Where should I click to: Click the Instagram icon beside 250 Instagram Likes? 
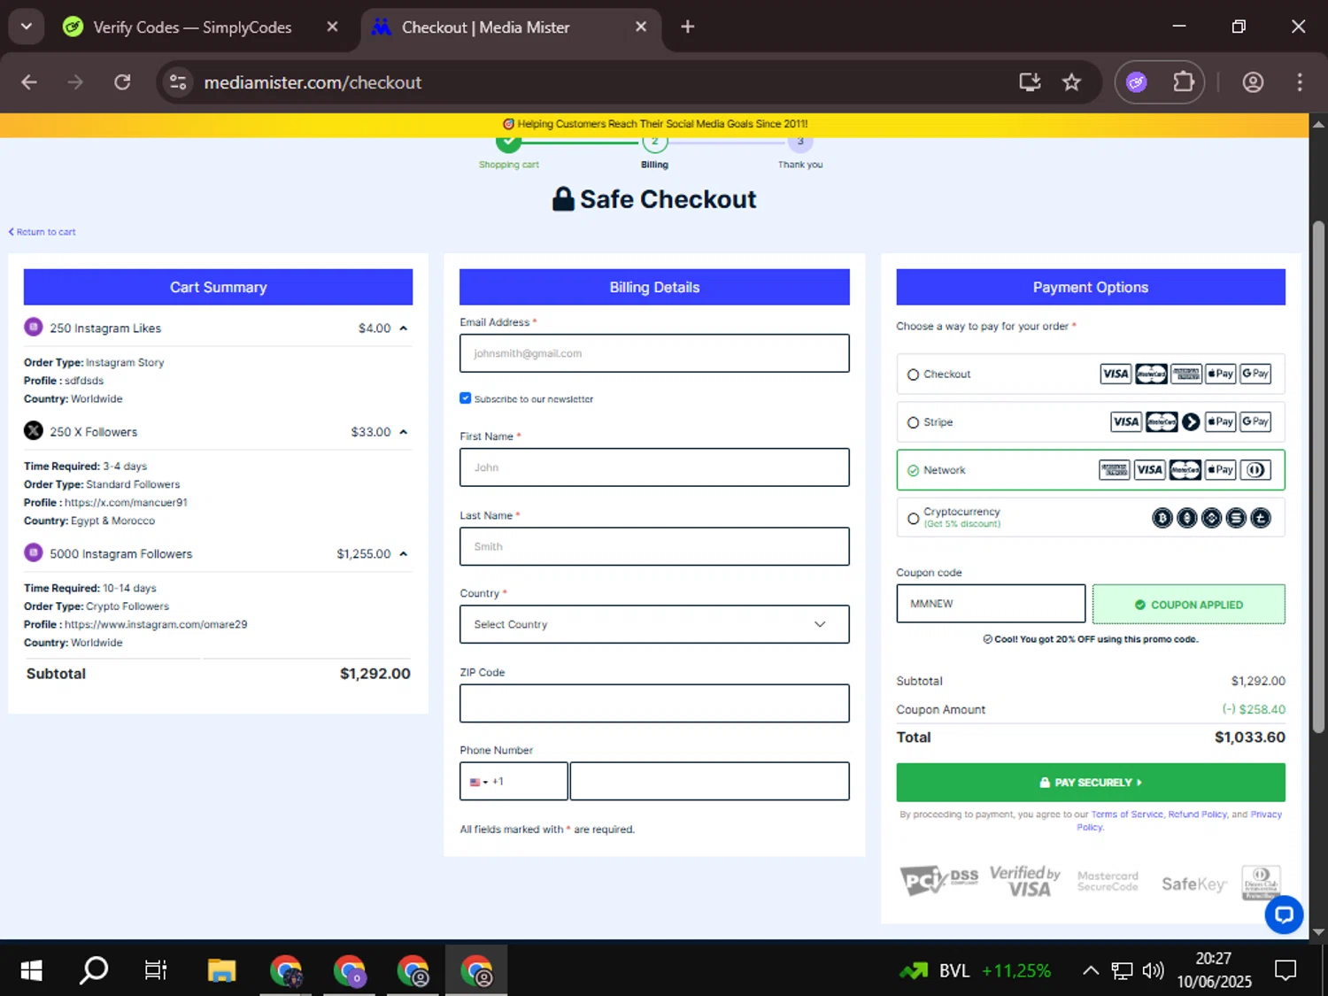(x=34, y=327)
